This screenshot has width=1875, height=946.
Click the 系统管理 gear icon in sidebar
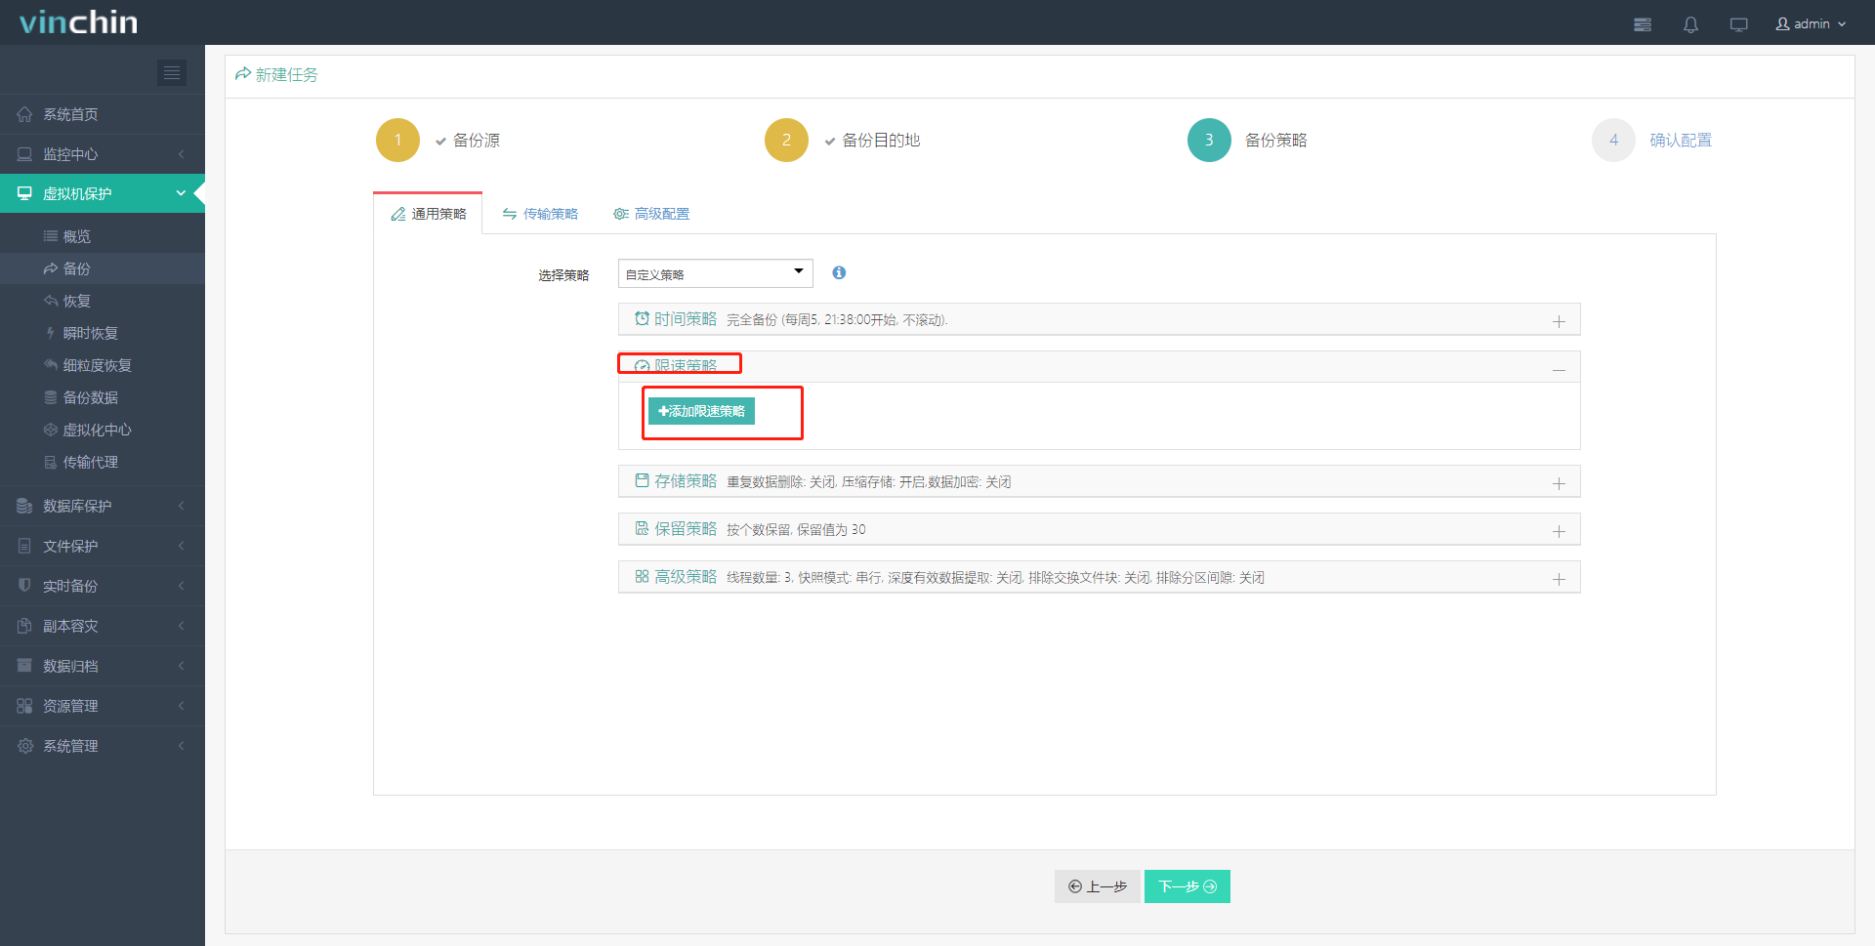click(25, 746)
